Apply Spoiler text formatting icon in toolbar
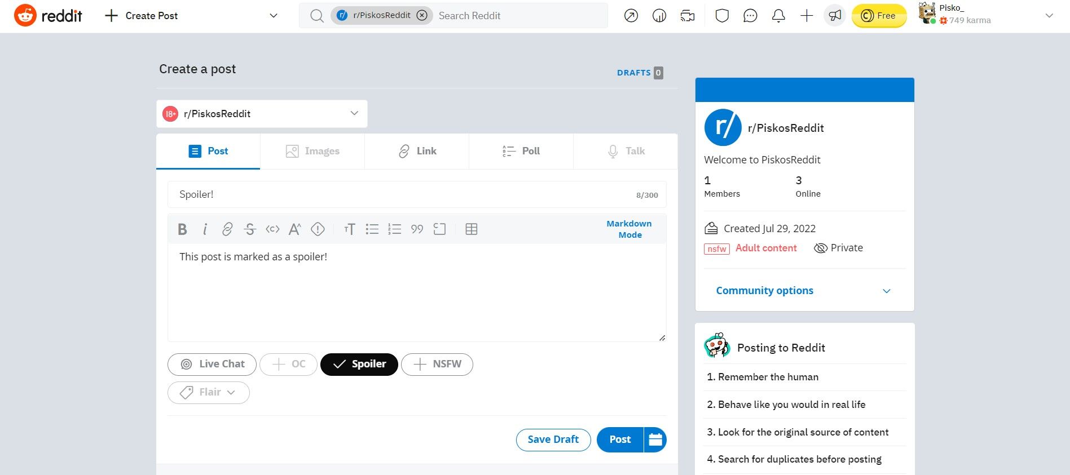 pyautogui.click(x=318, y=229)
